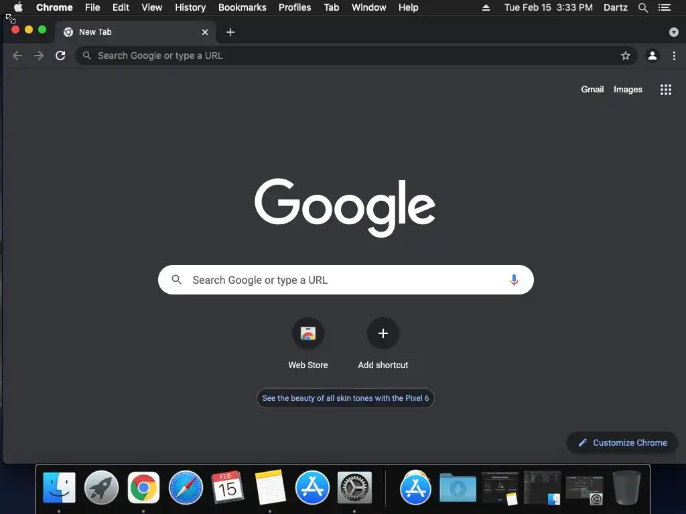Screen dimensions: 686x514
Task: Open Chrome's three-dot menu
Action: [x=674, y=56]
